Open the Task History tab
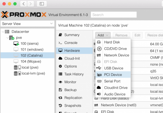163x113 pixels. (x=74, y=74)
